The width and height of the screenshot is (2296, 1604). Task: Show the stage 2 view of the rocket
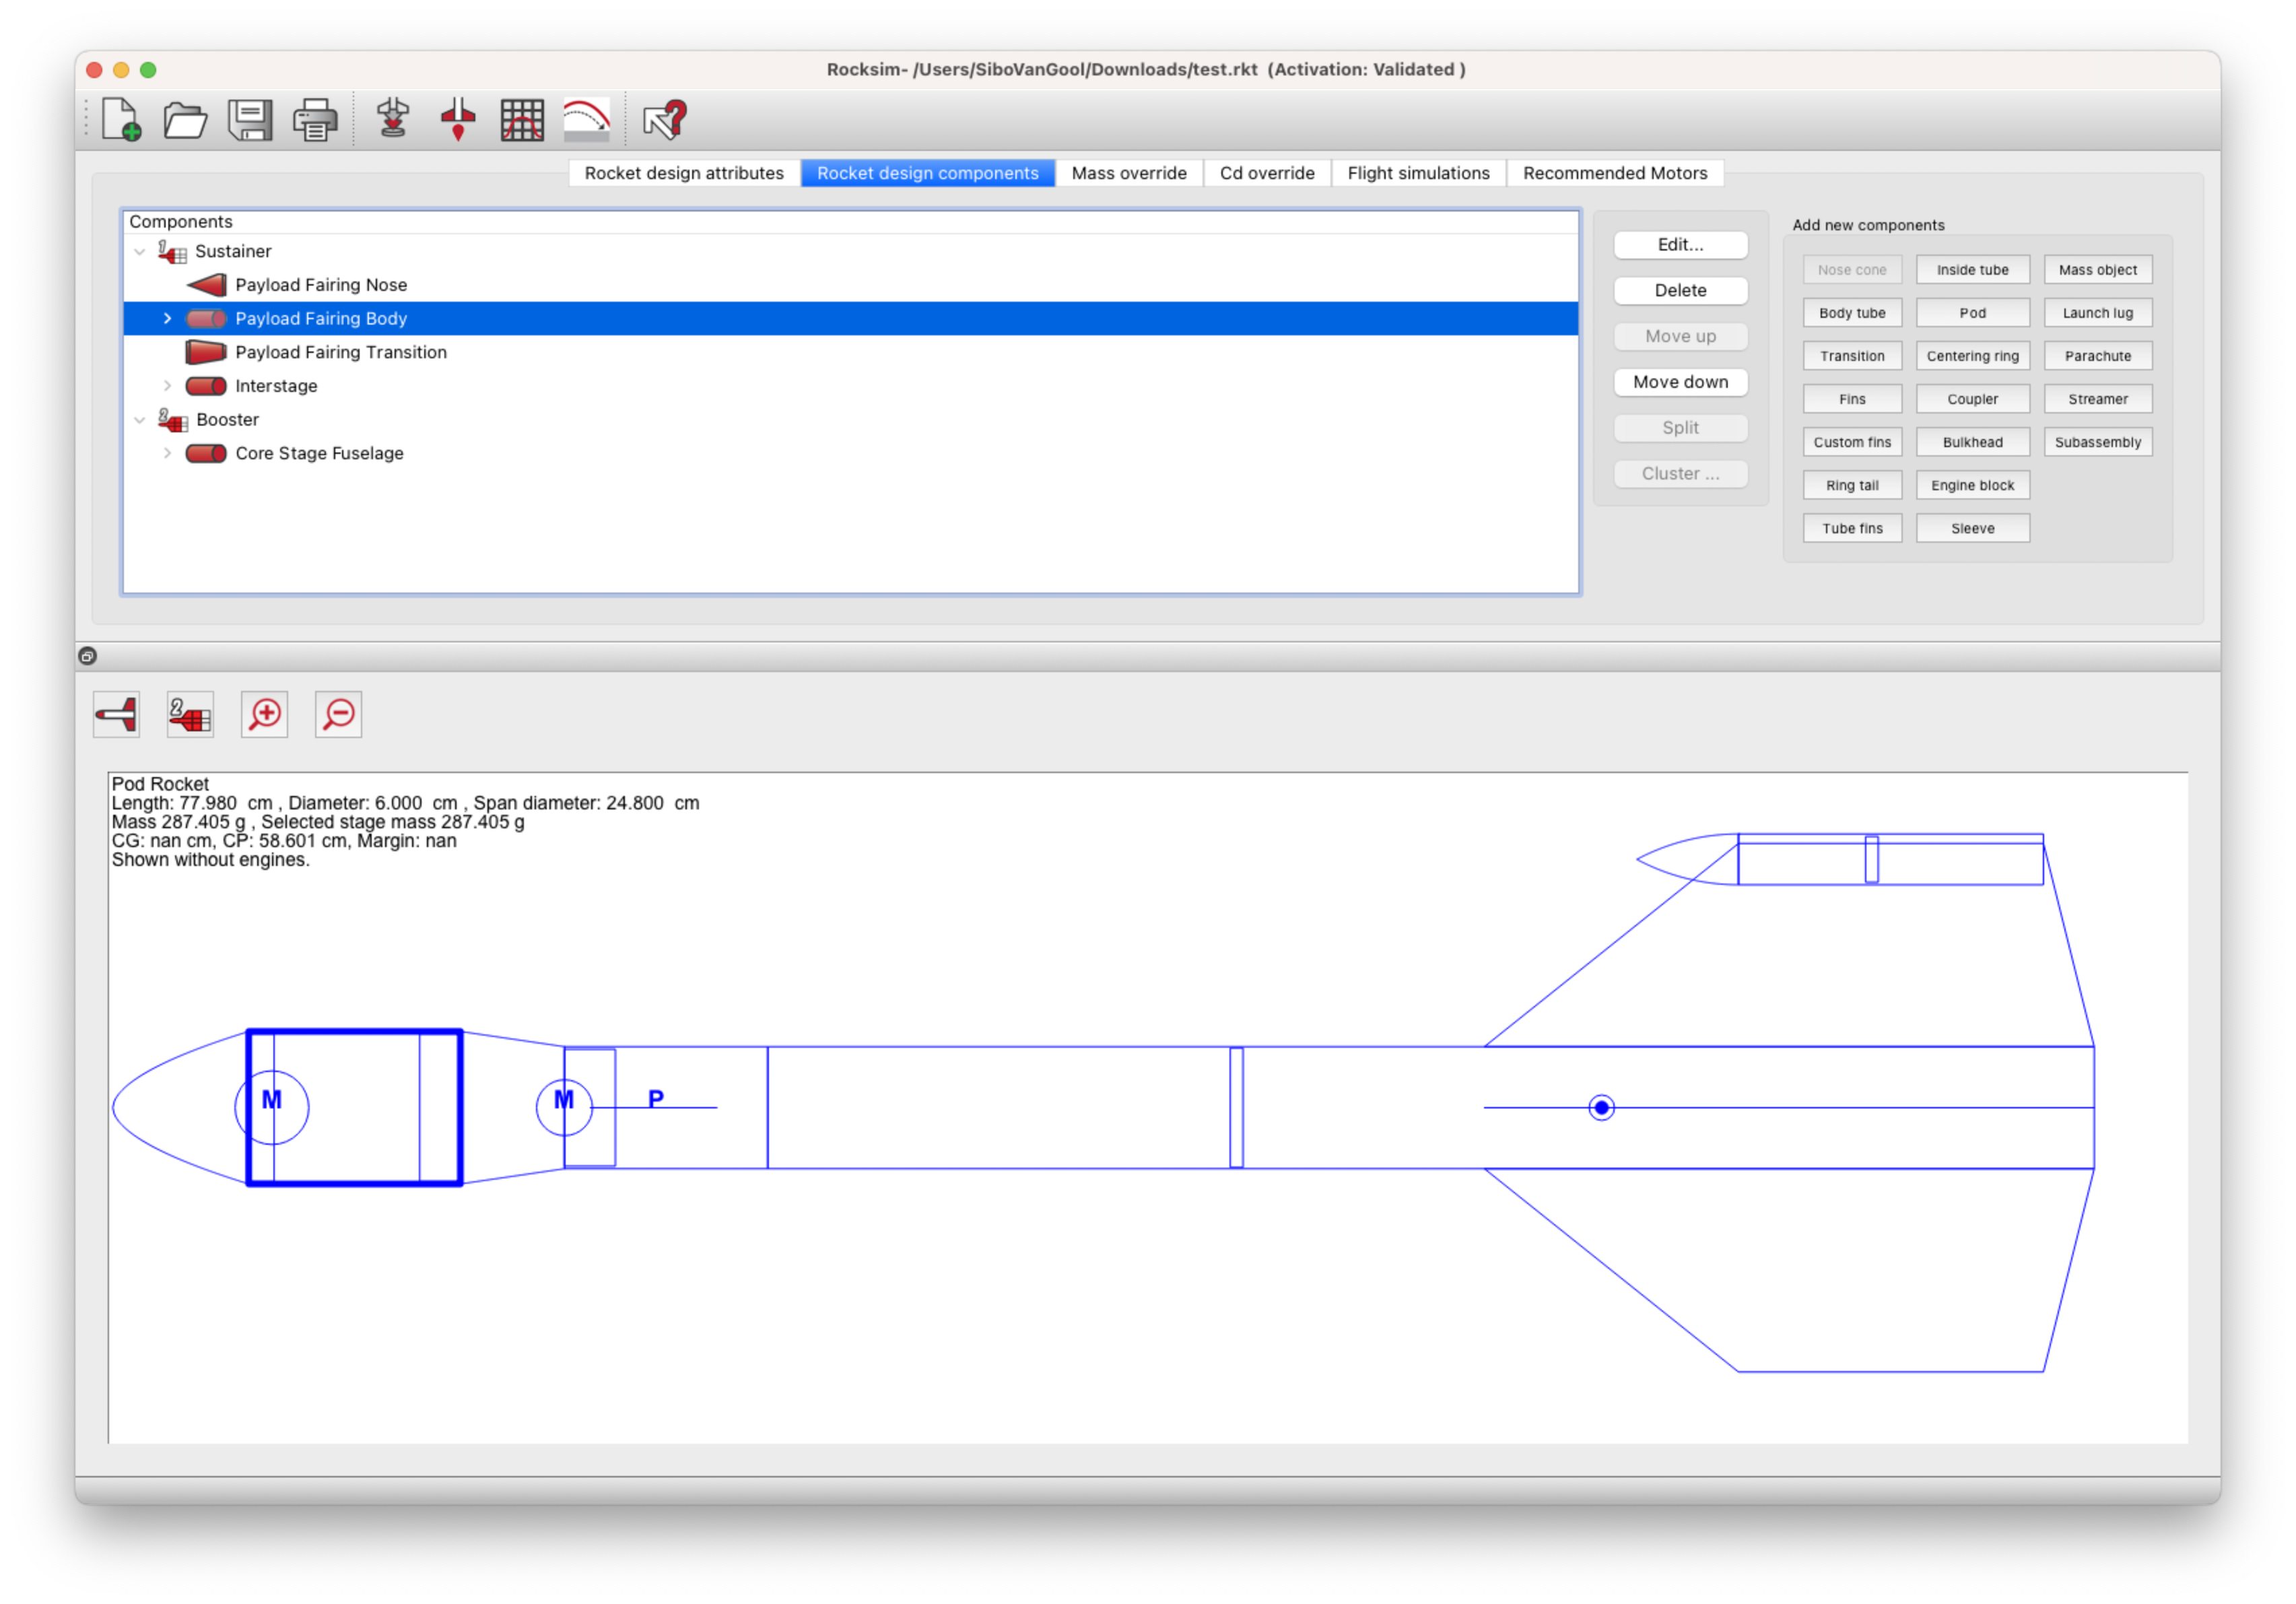pyautogui.click(x=189, y=714)
